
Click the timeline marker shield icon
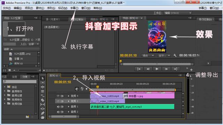pos(86,89)
